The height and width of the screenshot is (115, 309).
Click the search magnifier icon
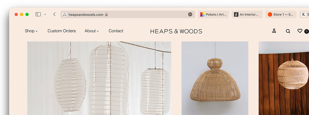(x=288, y=31)
